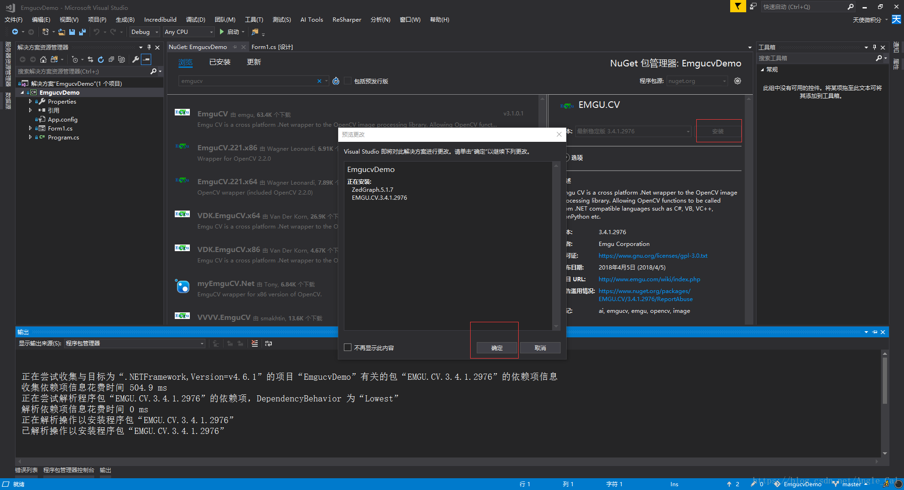904x490 pixels.
Task: Click the pin icon on Toolbox panel
Action: (x=874, y=47)
